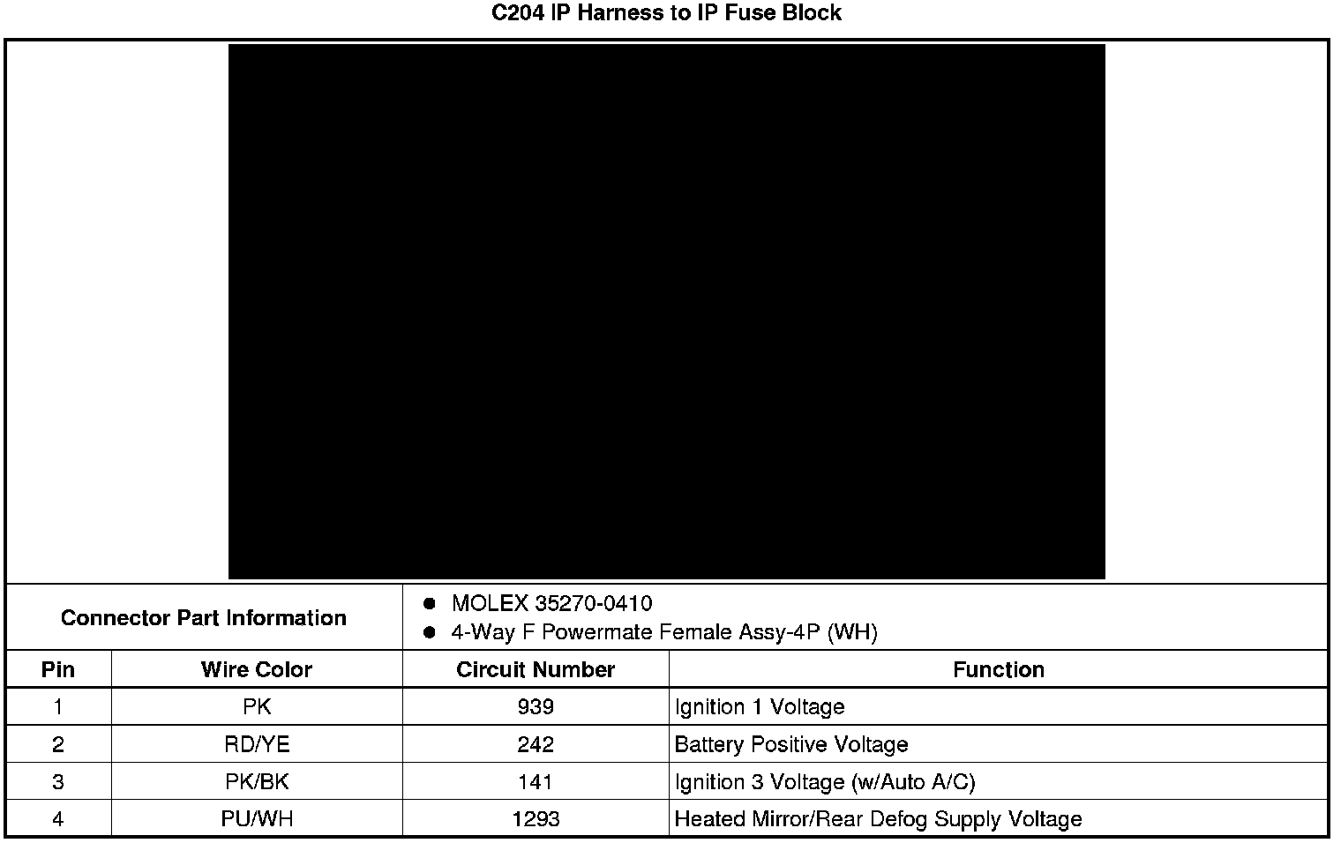
Task: Select the PK wire color cell
Action: click(257, 707)
